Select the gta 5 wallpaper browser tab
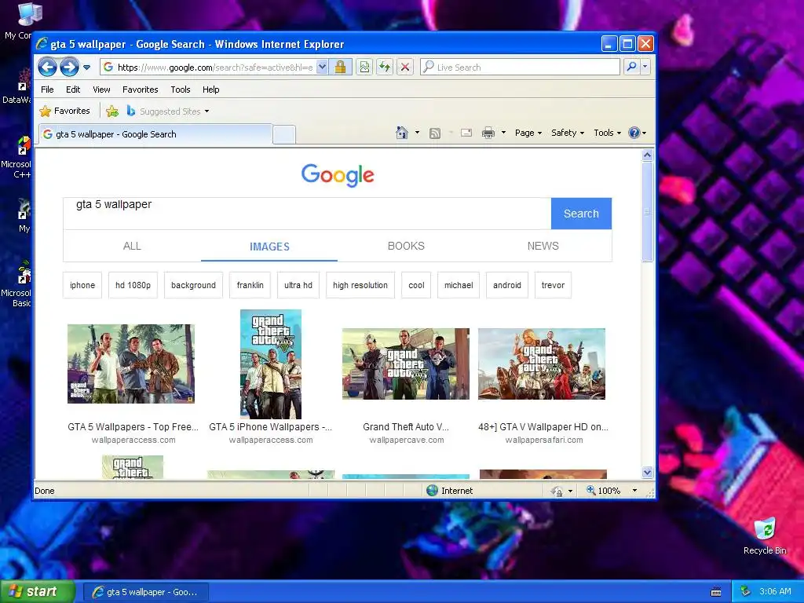The image size is (804, 603). (155, 134)
